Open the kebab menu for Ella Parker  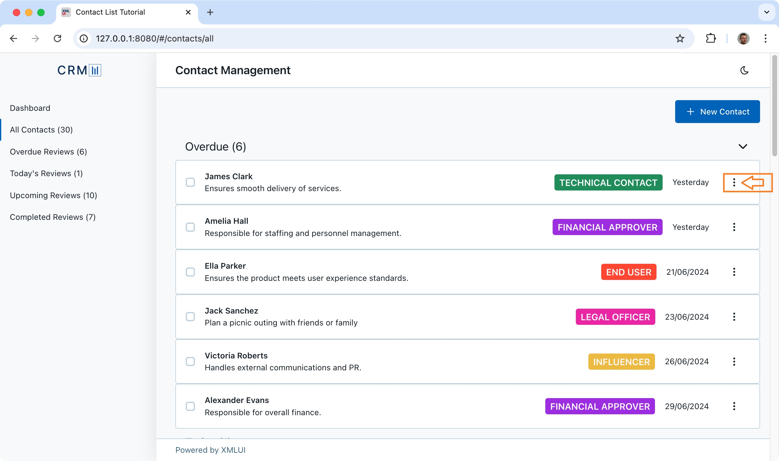734,272
